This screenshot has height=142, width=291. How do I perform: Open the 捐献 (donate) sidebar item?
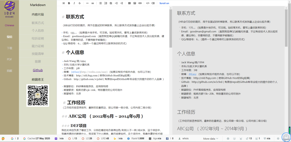(x=9, y=70)
